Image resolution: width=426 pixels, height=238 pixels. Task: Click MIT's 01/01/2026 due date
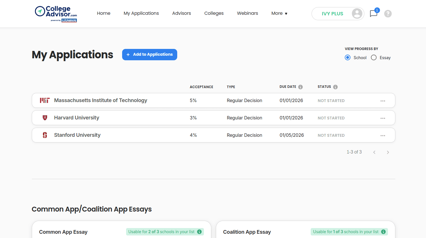point(291,100)
